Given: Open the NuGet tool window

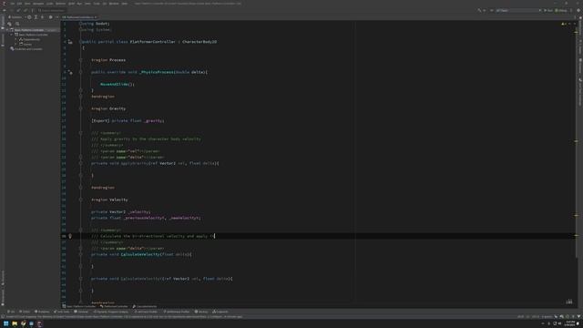Looking at the screenshot, I should 201,312.
